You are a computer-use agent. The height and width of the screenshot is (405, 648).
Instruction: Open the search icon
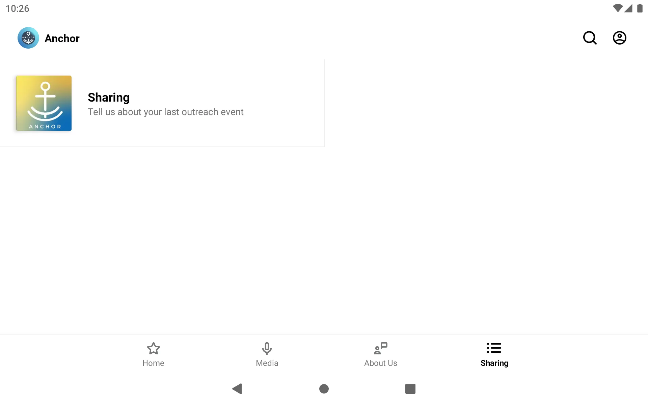tap(590, 38)
